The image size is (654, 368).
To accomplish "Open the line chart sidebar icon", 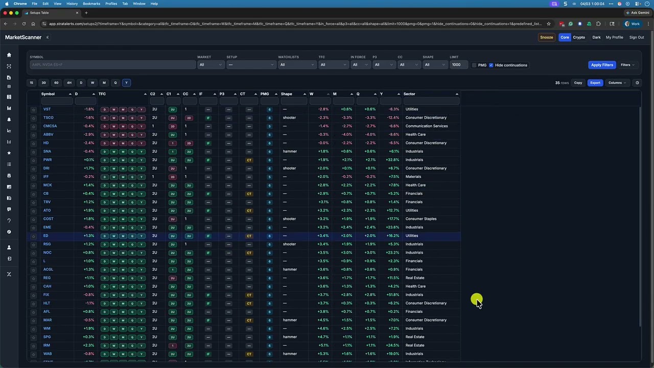I will [x=9, y=130].
